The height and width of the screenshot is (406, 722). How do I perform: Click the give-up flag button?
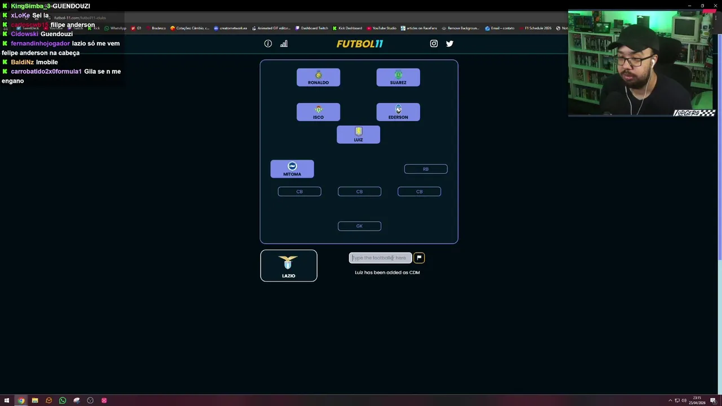(x=419, y=258)
